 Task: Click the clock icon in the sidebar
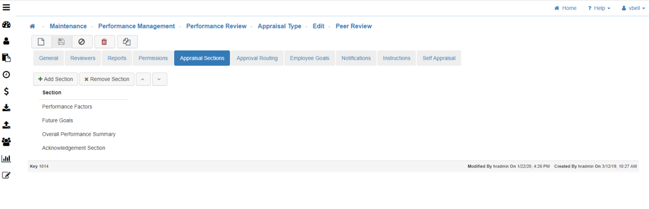6,75
